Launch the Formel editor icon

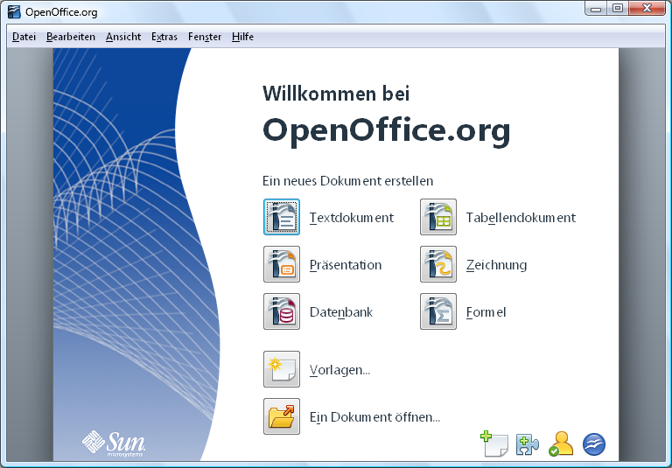[438, 311]
